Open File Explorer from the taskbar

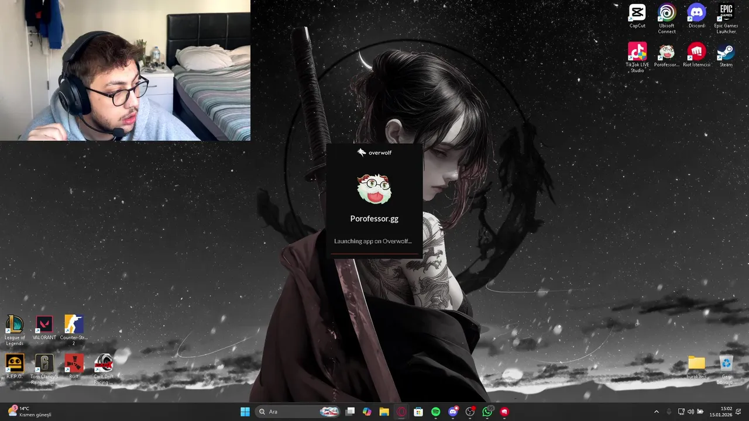(384, 412)
